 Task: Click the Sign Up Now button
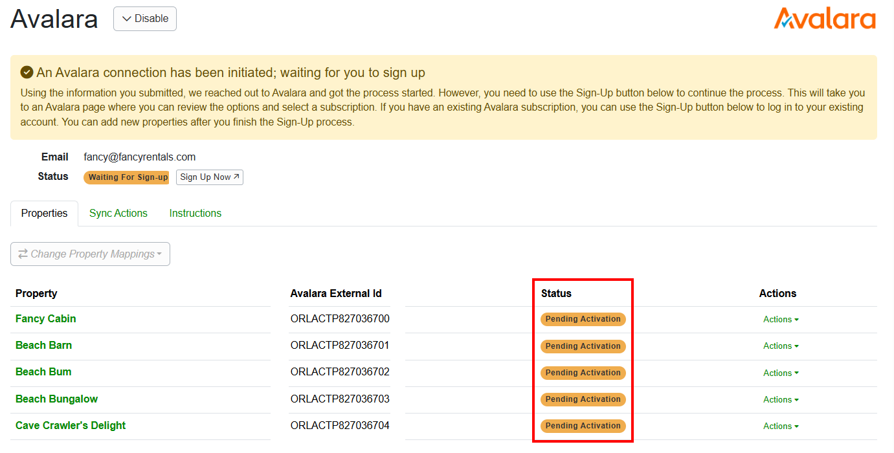[x=209, y=176]
